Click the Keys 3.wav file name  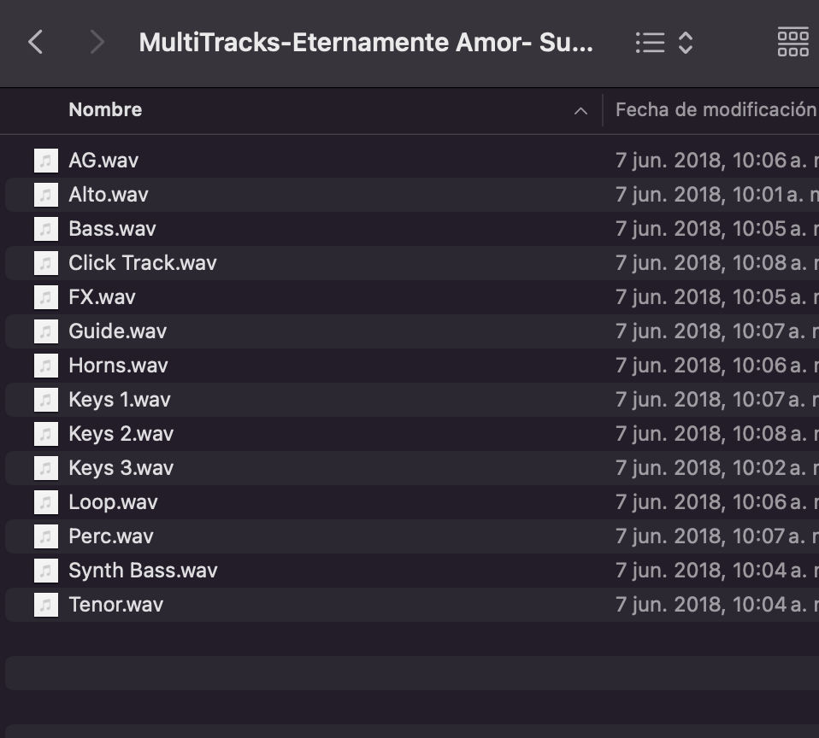[121, 468]
